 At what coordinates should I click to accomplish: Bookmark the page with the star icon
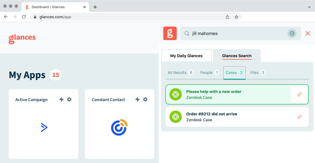tap(236, 17)
